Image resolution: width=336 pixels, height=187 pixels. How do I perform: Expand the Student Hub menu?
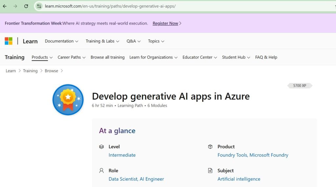236,57
